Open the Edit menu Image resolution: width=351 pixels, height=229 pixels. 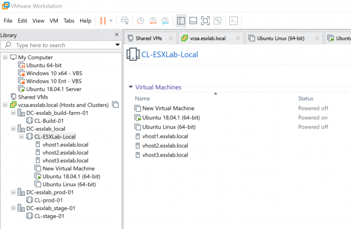coord(22,21)
